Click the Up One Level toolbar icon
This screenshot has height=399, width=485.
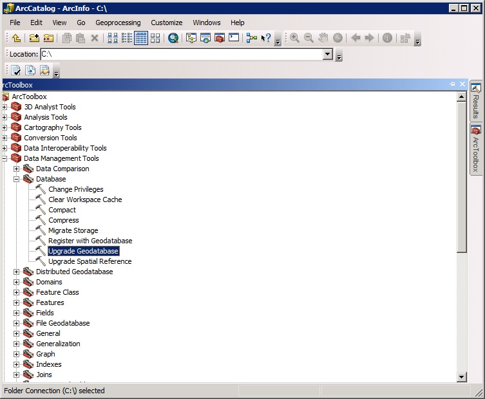click(16, 38)
